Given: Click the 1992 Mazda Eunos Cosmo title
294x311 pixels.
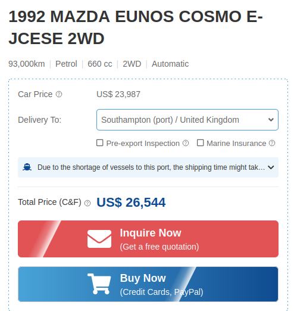Looking at the screenshot, I should click(x=136, y=27).
